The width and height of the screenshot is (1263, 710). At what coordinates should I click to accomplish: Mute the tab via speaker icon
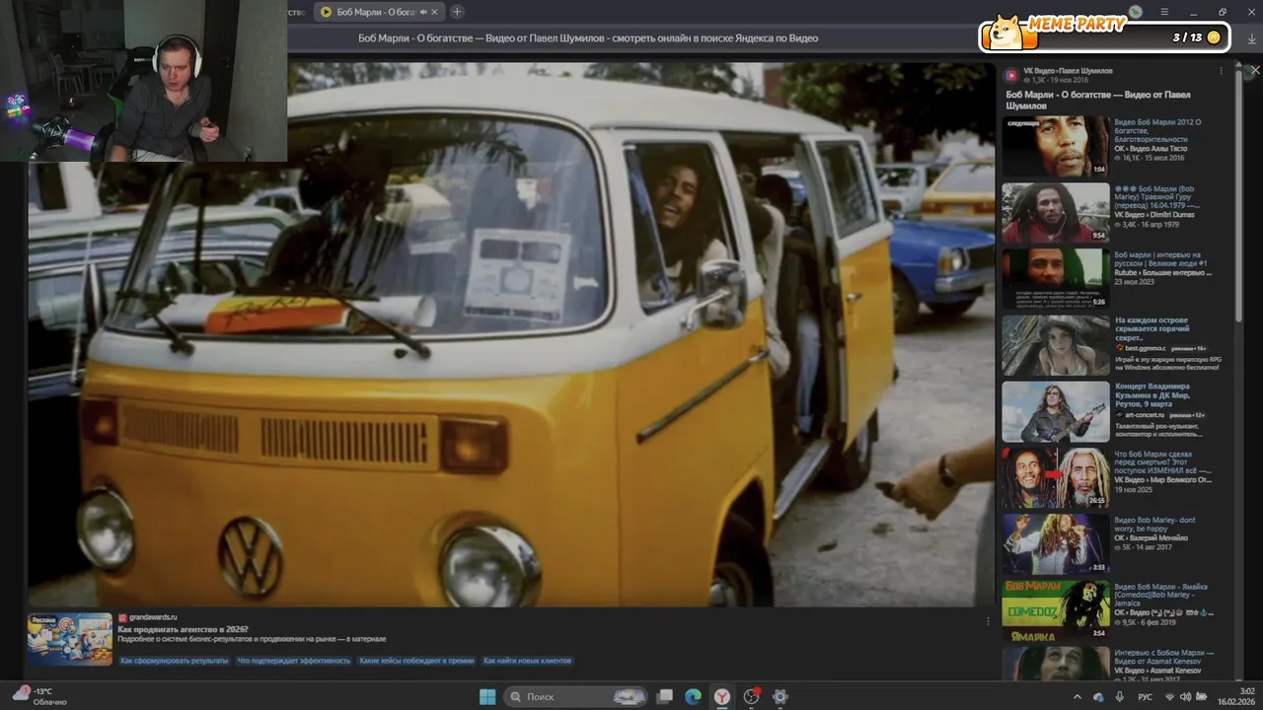pos(423,12)
